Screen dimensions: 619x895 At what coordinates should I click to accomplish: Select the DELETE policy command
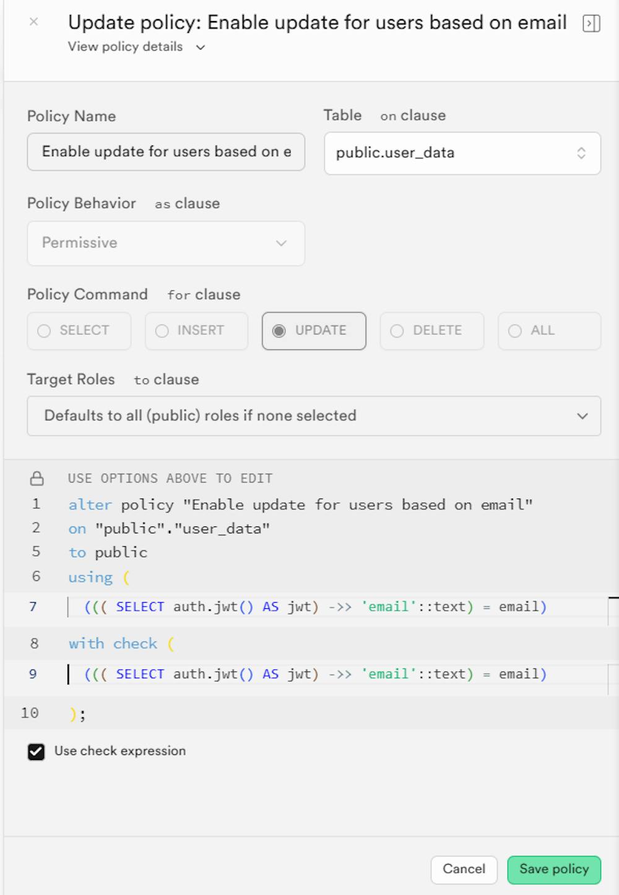tap(432, 331)
